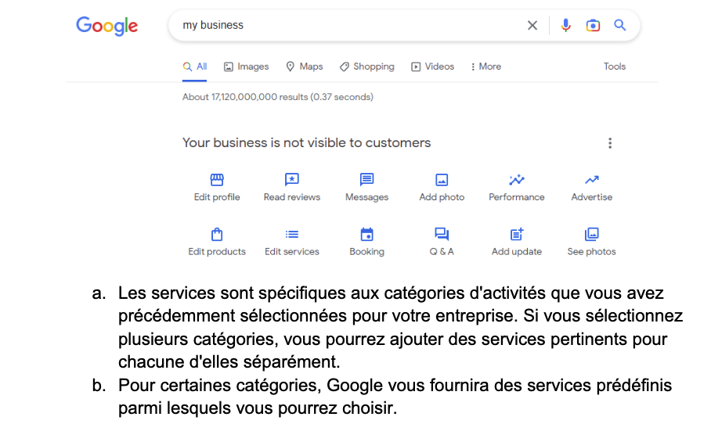711x424 pixels.
Task: Open Edit services list icon
Action: click(292, 234)
